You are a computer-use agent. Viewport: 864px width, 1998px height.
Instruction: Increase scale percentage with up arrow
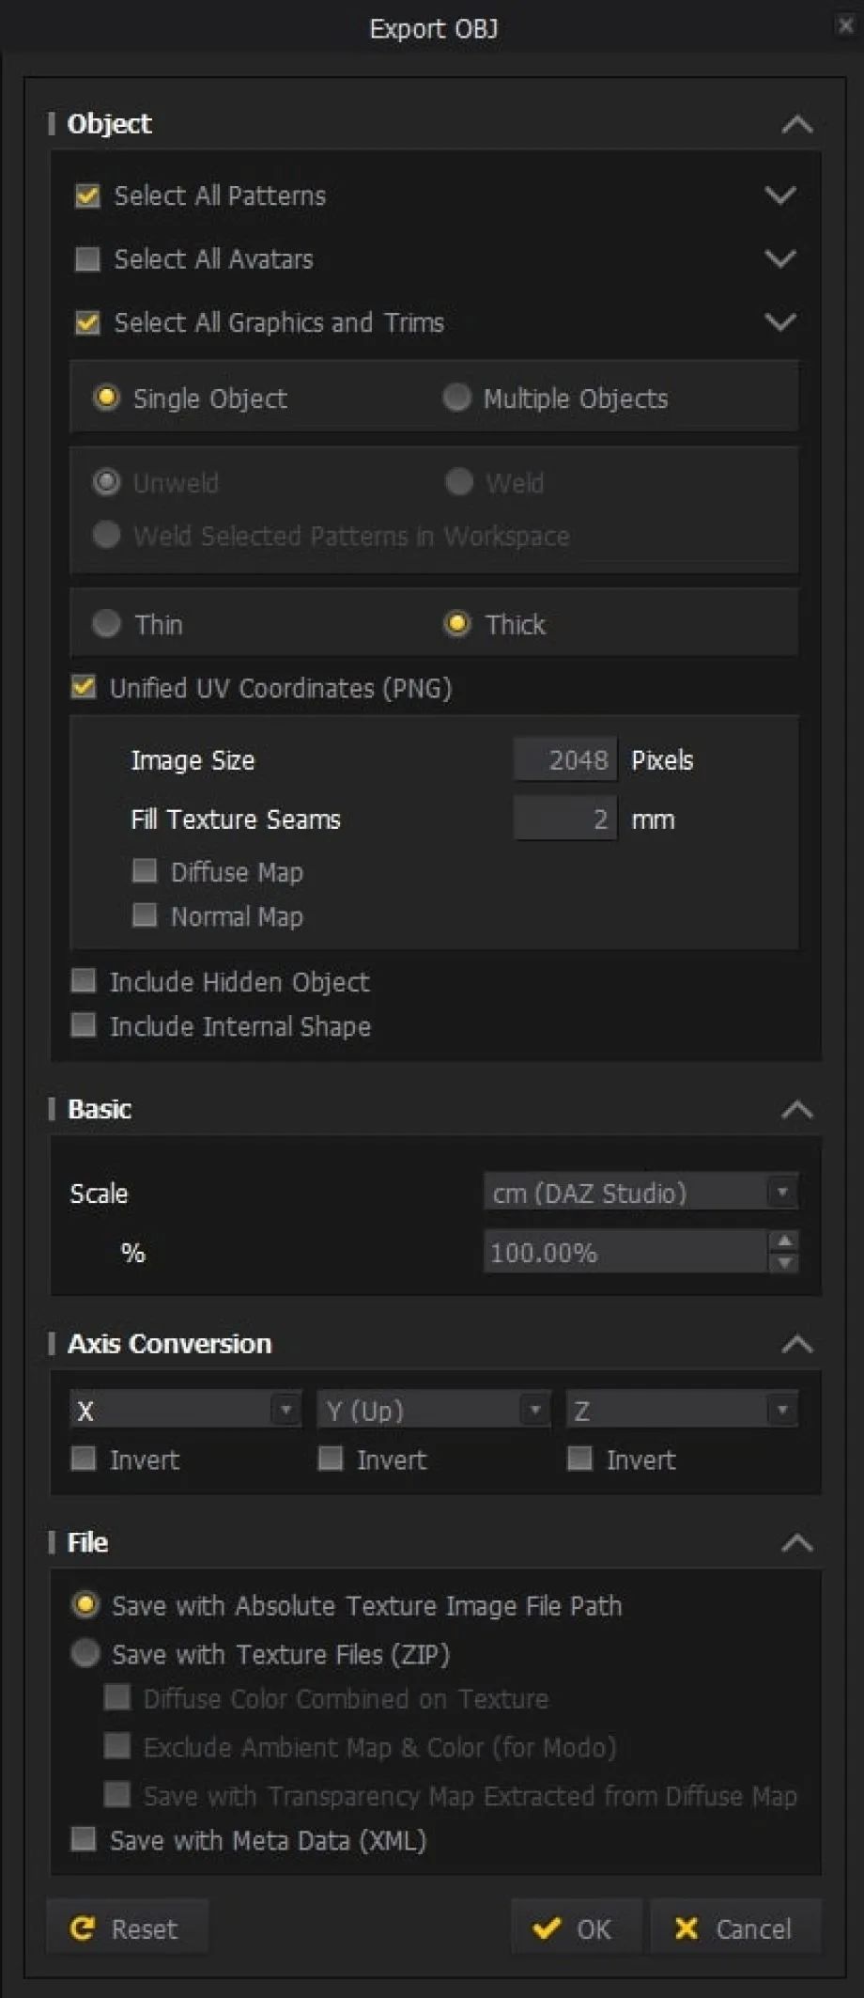pyautogui.click(x=783, y=1241)
